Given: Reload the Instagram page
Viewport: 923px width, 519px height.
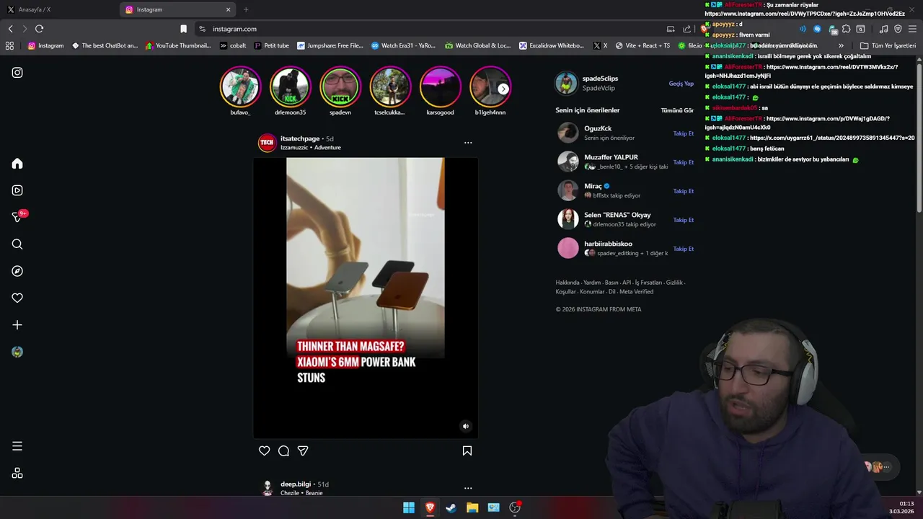Looking at the screenshot, I should click(x=39, y=29).
